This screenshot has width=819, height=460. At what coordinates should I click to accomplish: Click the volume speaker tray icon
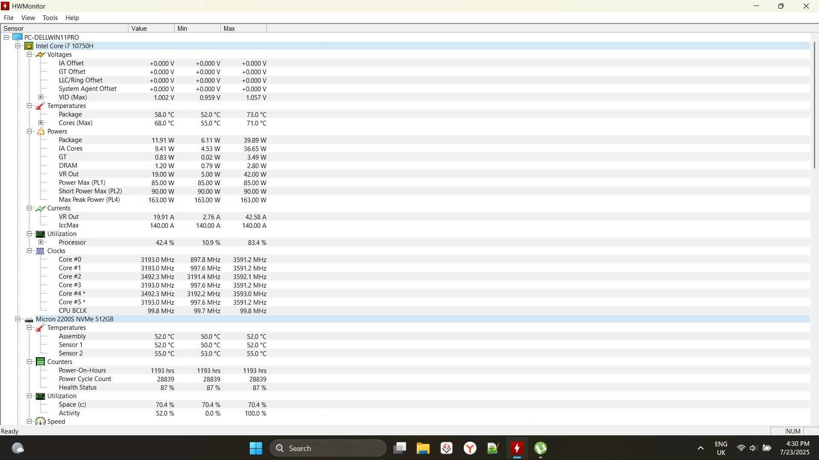pyautogui.click(x=753, y=448)
